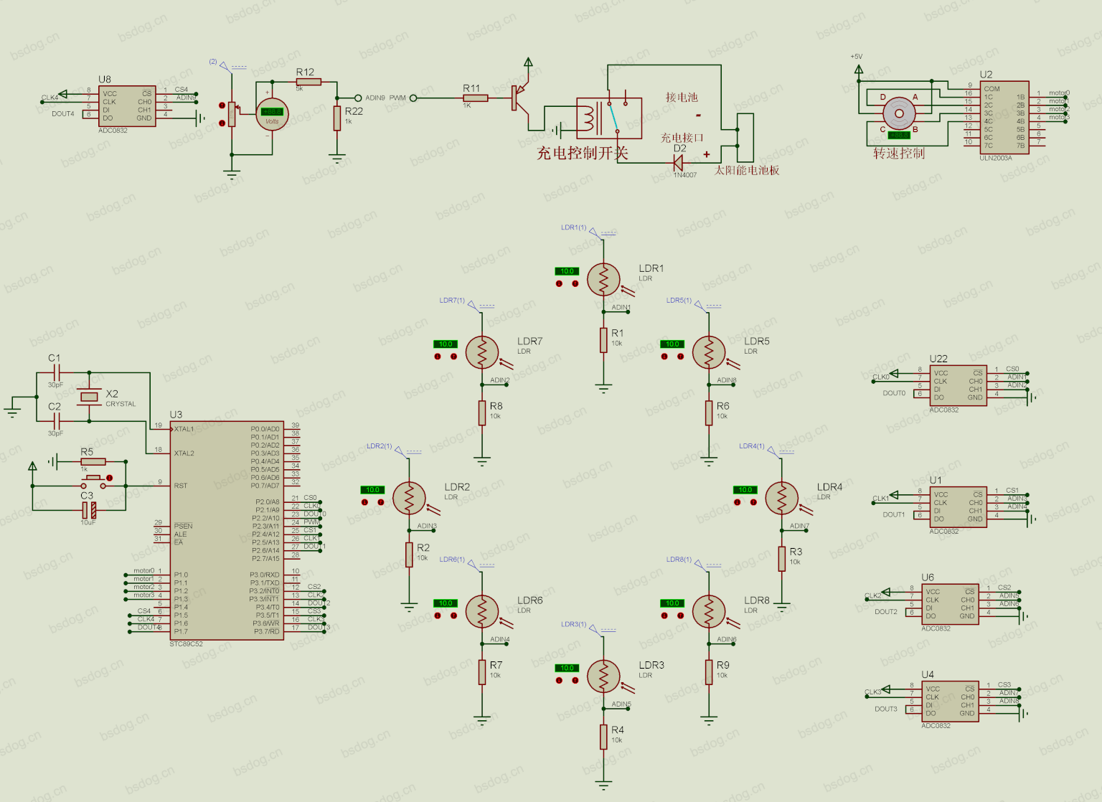Click the right red adjuster dot of LDR5

tap(680, 357)
